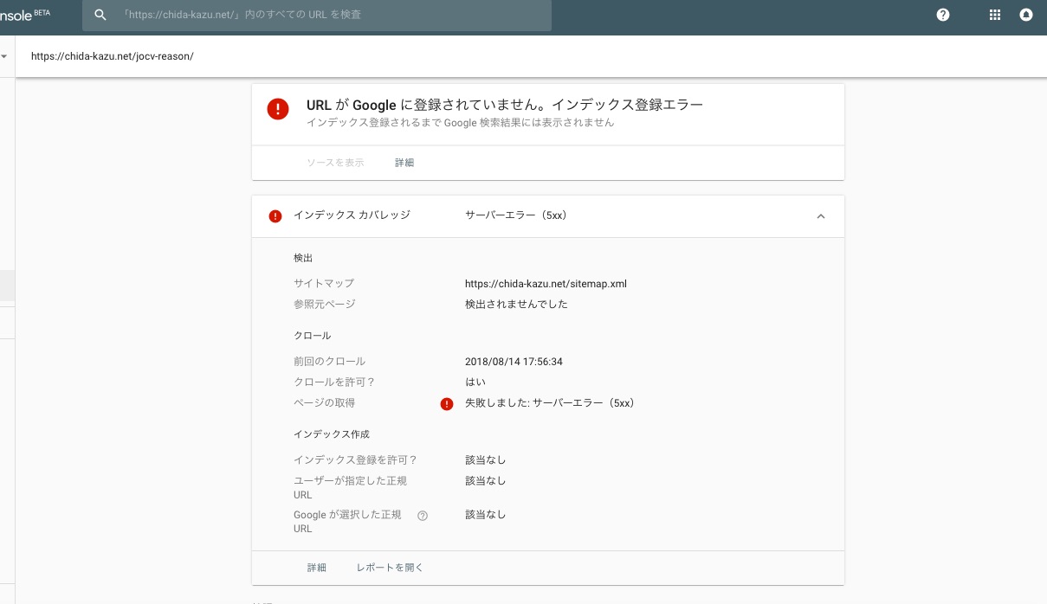Screen dimensions: 1047x604
Task: Click ソースを表示 in the top card
Action: pyautogui.click(x=335, y=163)
